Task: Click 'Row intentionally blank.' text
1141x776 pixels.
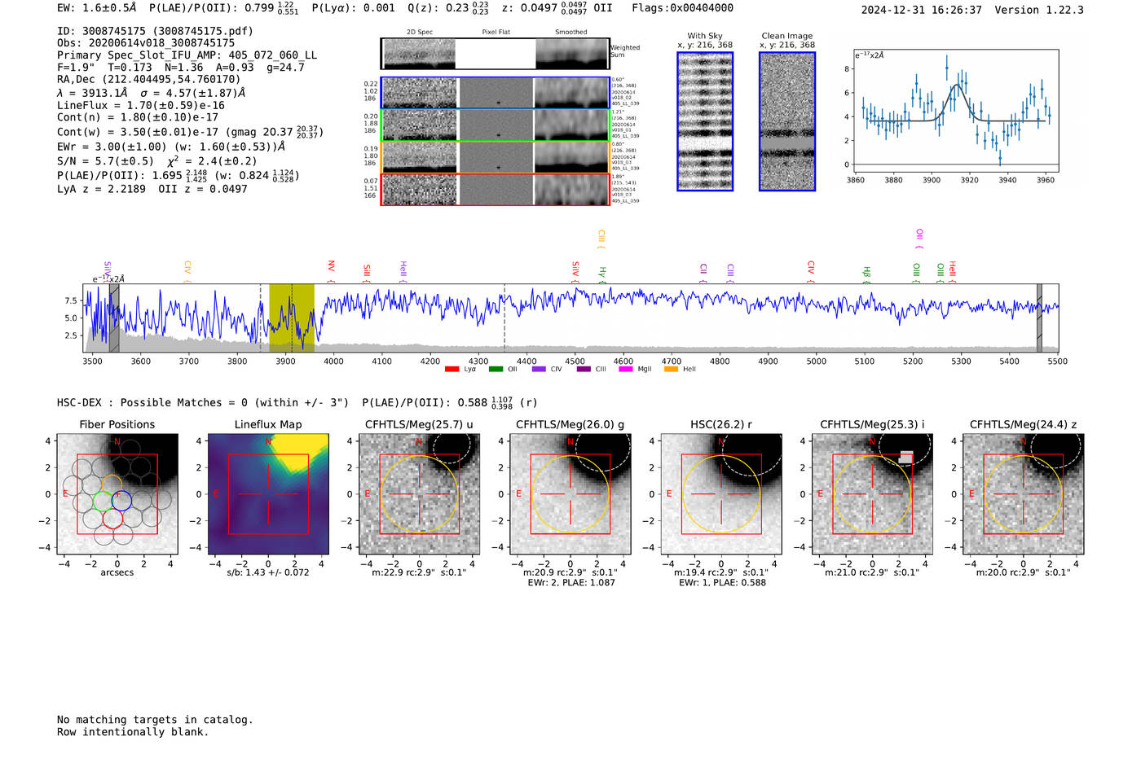Action: (x=133, y=732)
